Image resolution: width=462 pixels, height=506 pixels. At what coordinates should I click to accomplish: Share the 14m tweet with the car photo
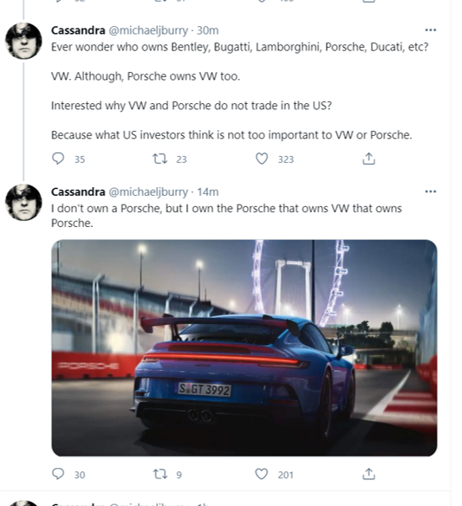368,474
